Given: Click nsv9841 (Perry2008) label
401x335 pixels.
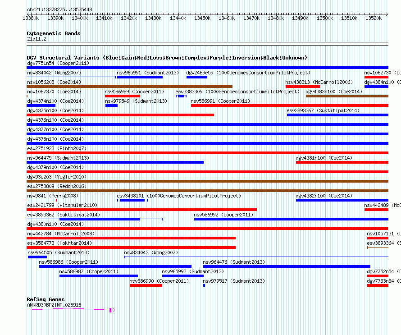Looking at the screenshot, I should (x=53, y=196).
